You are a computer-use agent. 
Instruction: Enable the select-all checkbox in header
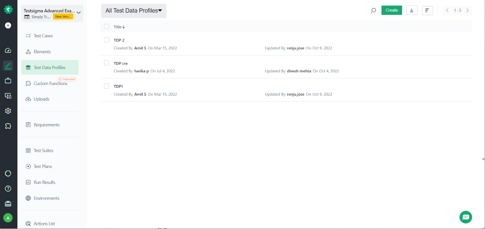click(x=106, y=26)
